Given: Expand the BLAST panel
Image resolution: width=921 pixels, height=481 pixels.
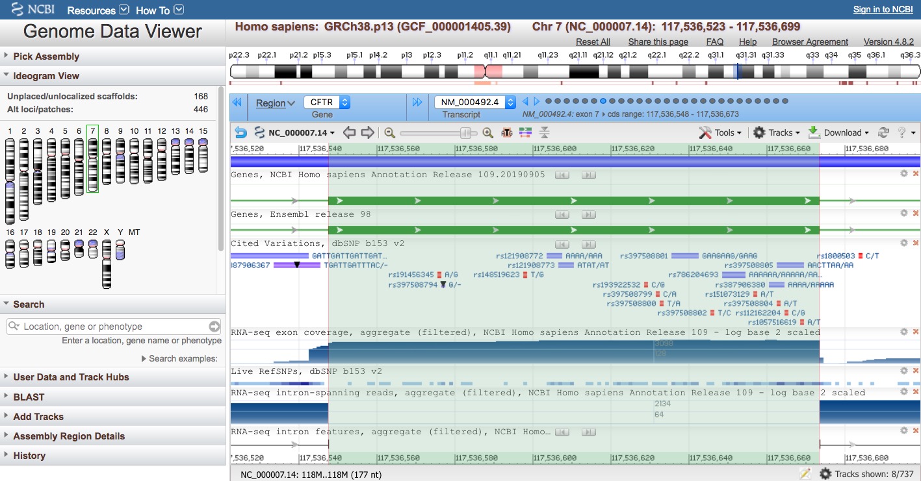Looking at the screenshot, I should click(x=112, y=397).
